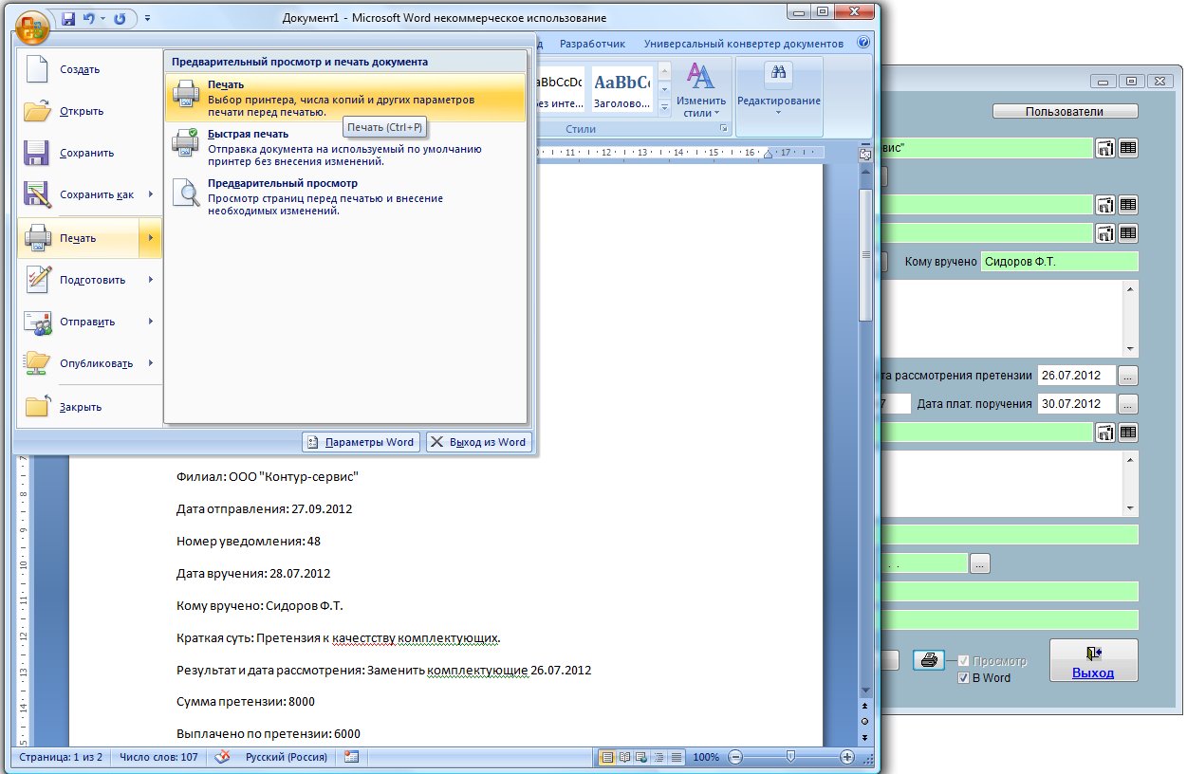Select Печать with printer options in submenu
This screenshot has height=774, width=1187.
pos(345,98)
